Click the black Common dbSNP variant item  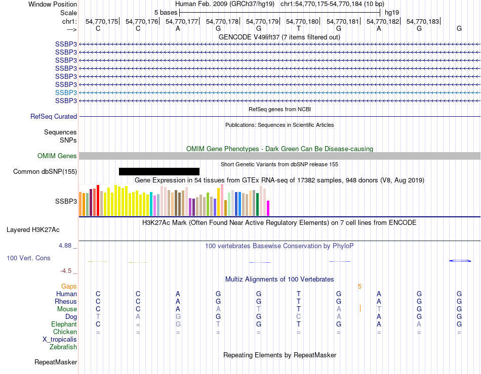[x=159, y=171]
